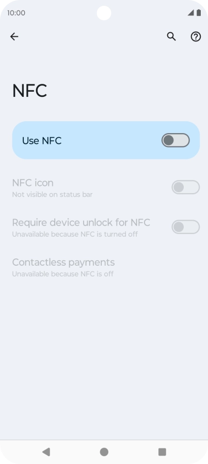Image resolution: width=208 pixels, height=464 pixels.
Task: Toggle Require device unlock for NFC switch
Action: point(186,227)
